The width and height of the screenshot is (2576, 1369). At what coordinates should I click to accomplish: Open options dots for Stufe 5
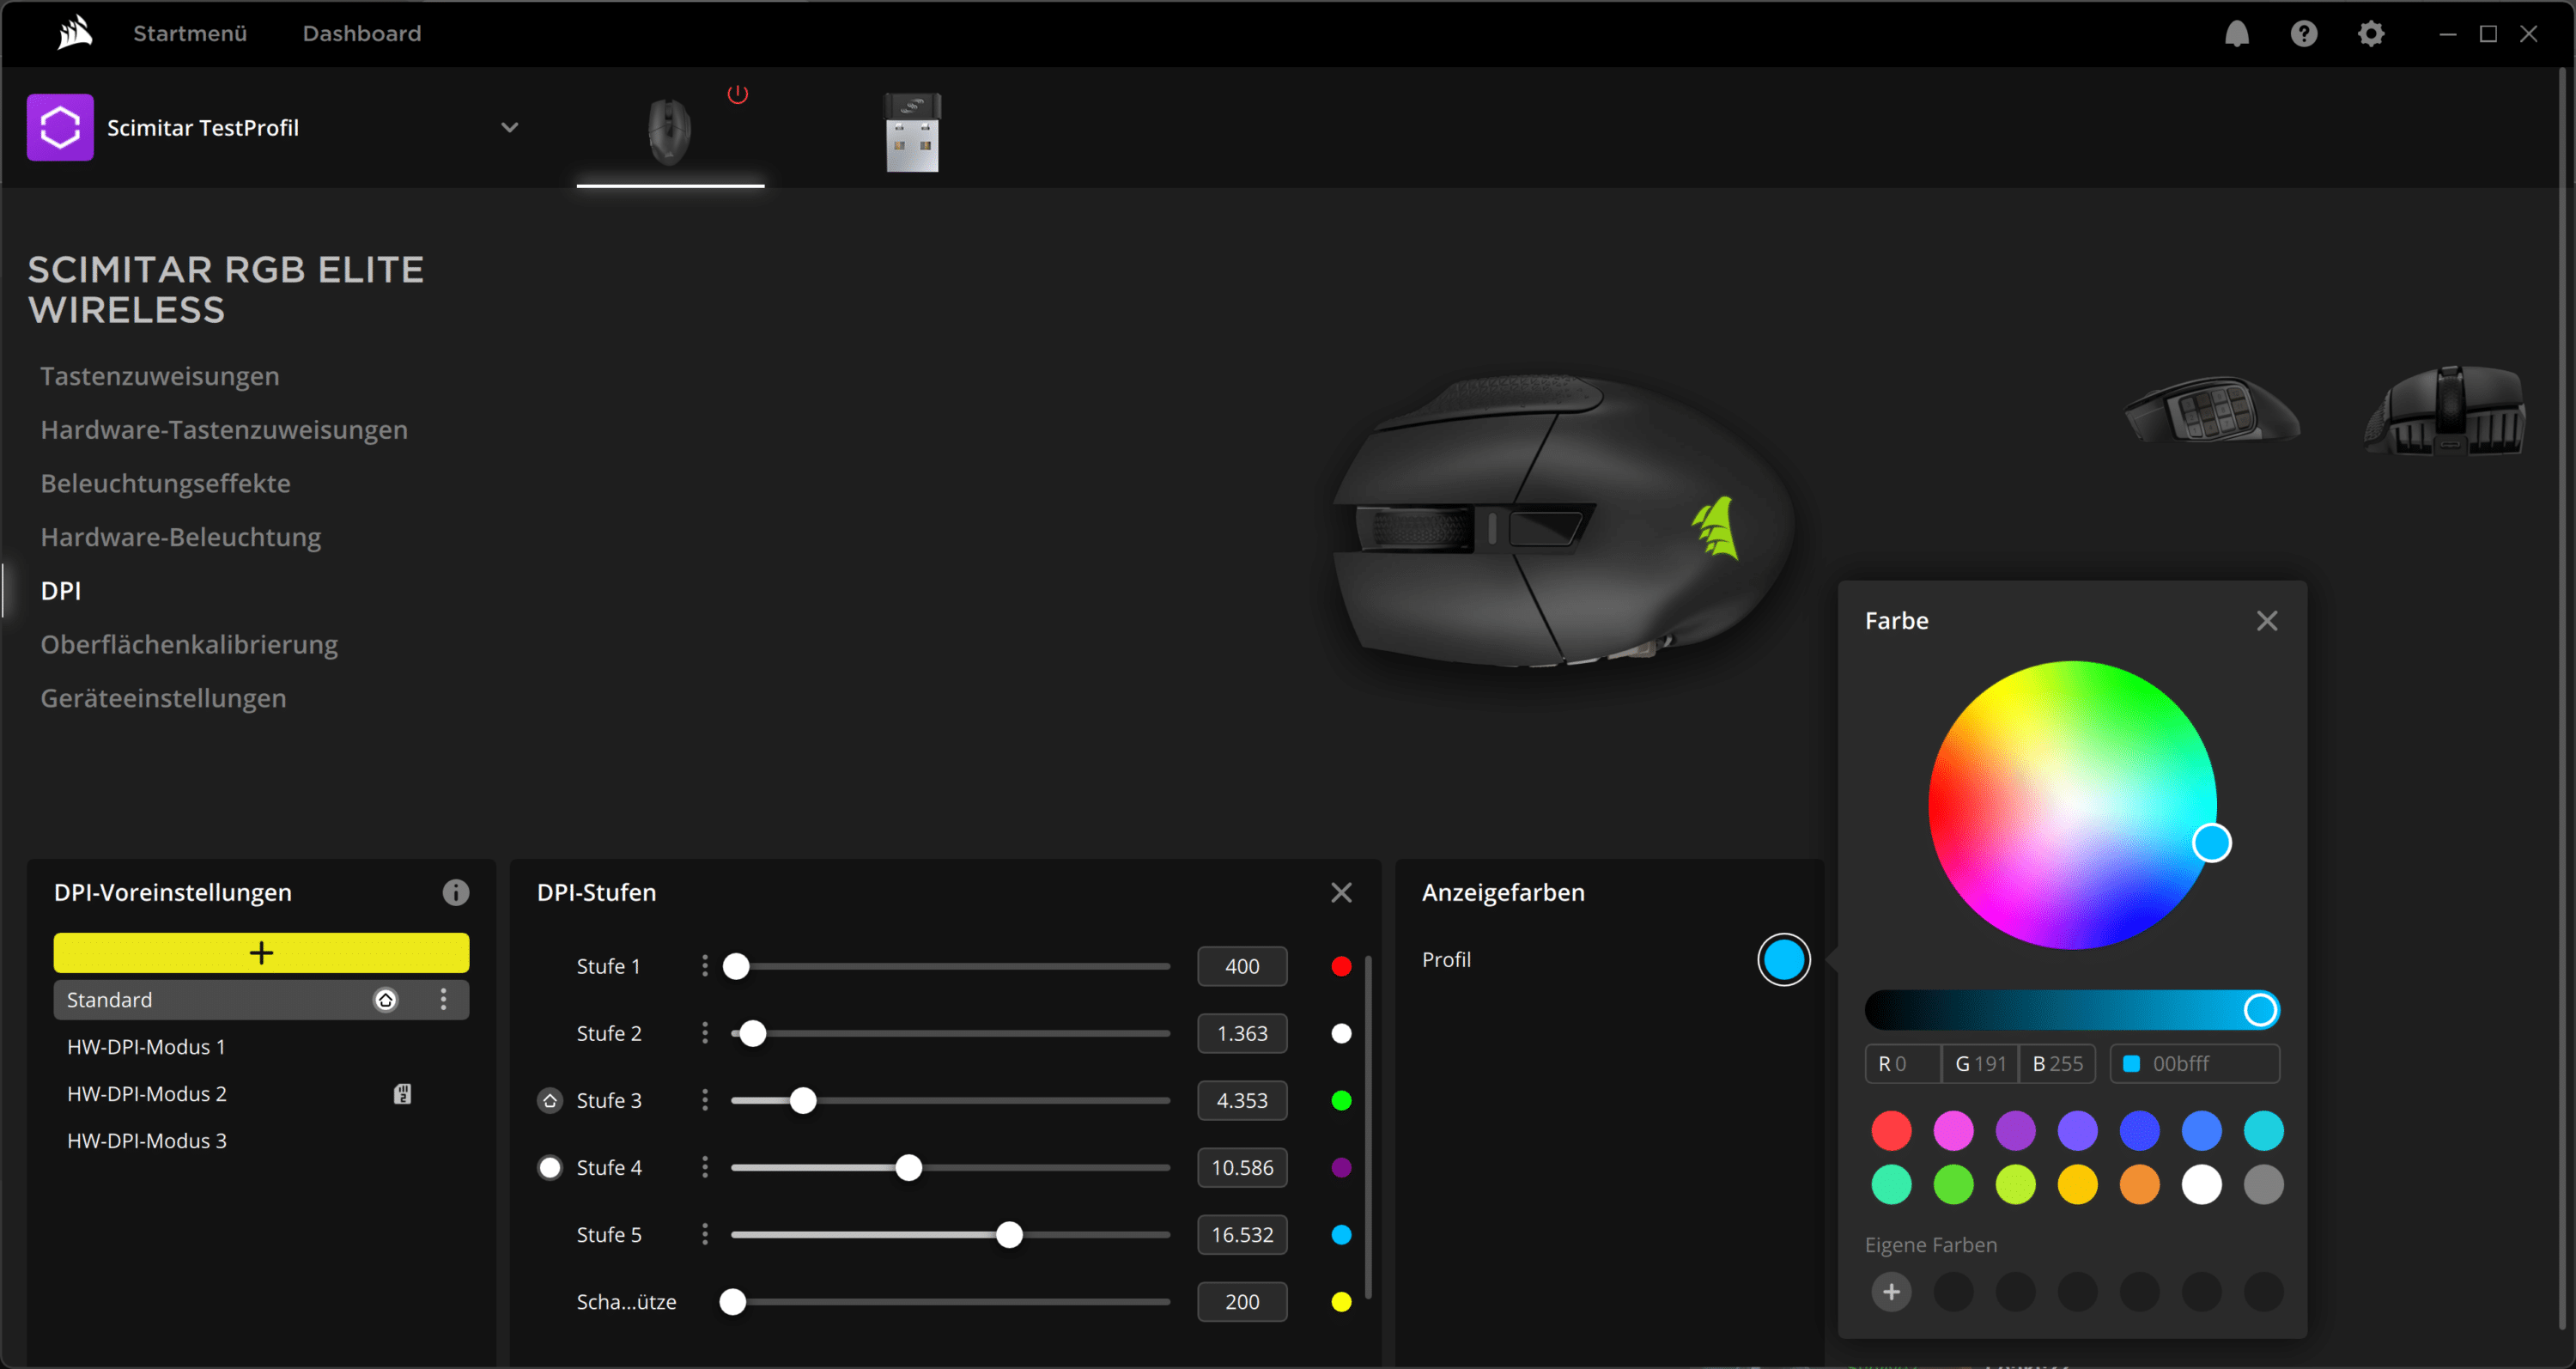pyautogui.click(x=705, y=1234)
